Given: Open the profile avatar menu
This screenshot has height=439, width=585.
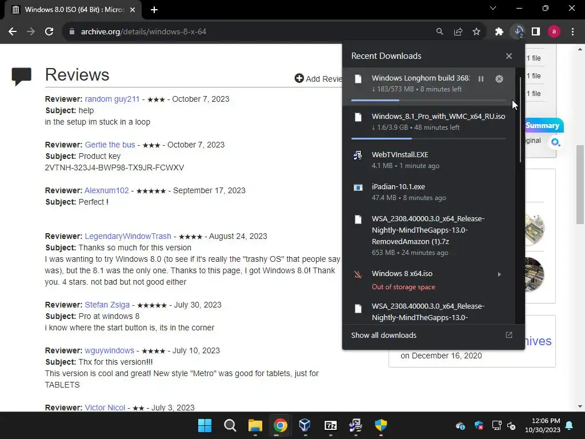Looking at the screenshot, I should click(554, 32).
